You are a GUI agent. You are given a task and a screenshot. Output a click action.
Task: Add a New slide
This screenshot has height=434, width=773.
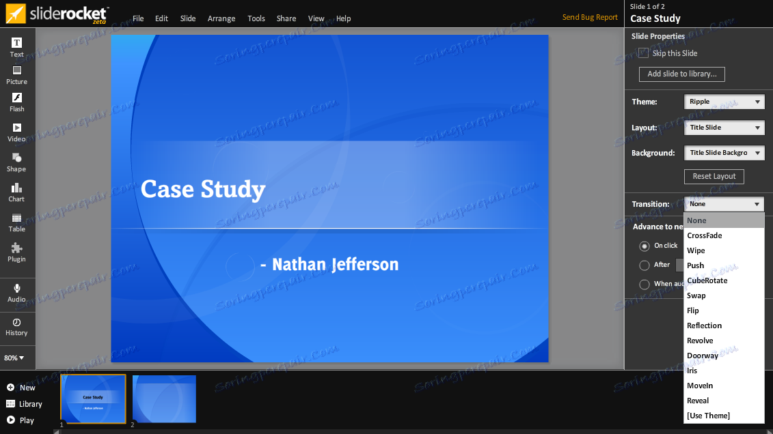[x=21, y=388]
